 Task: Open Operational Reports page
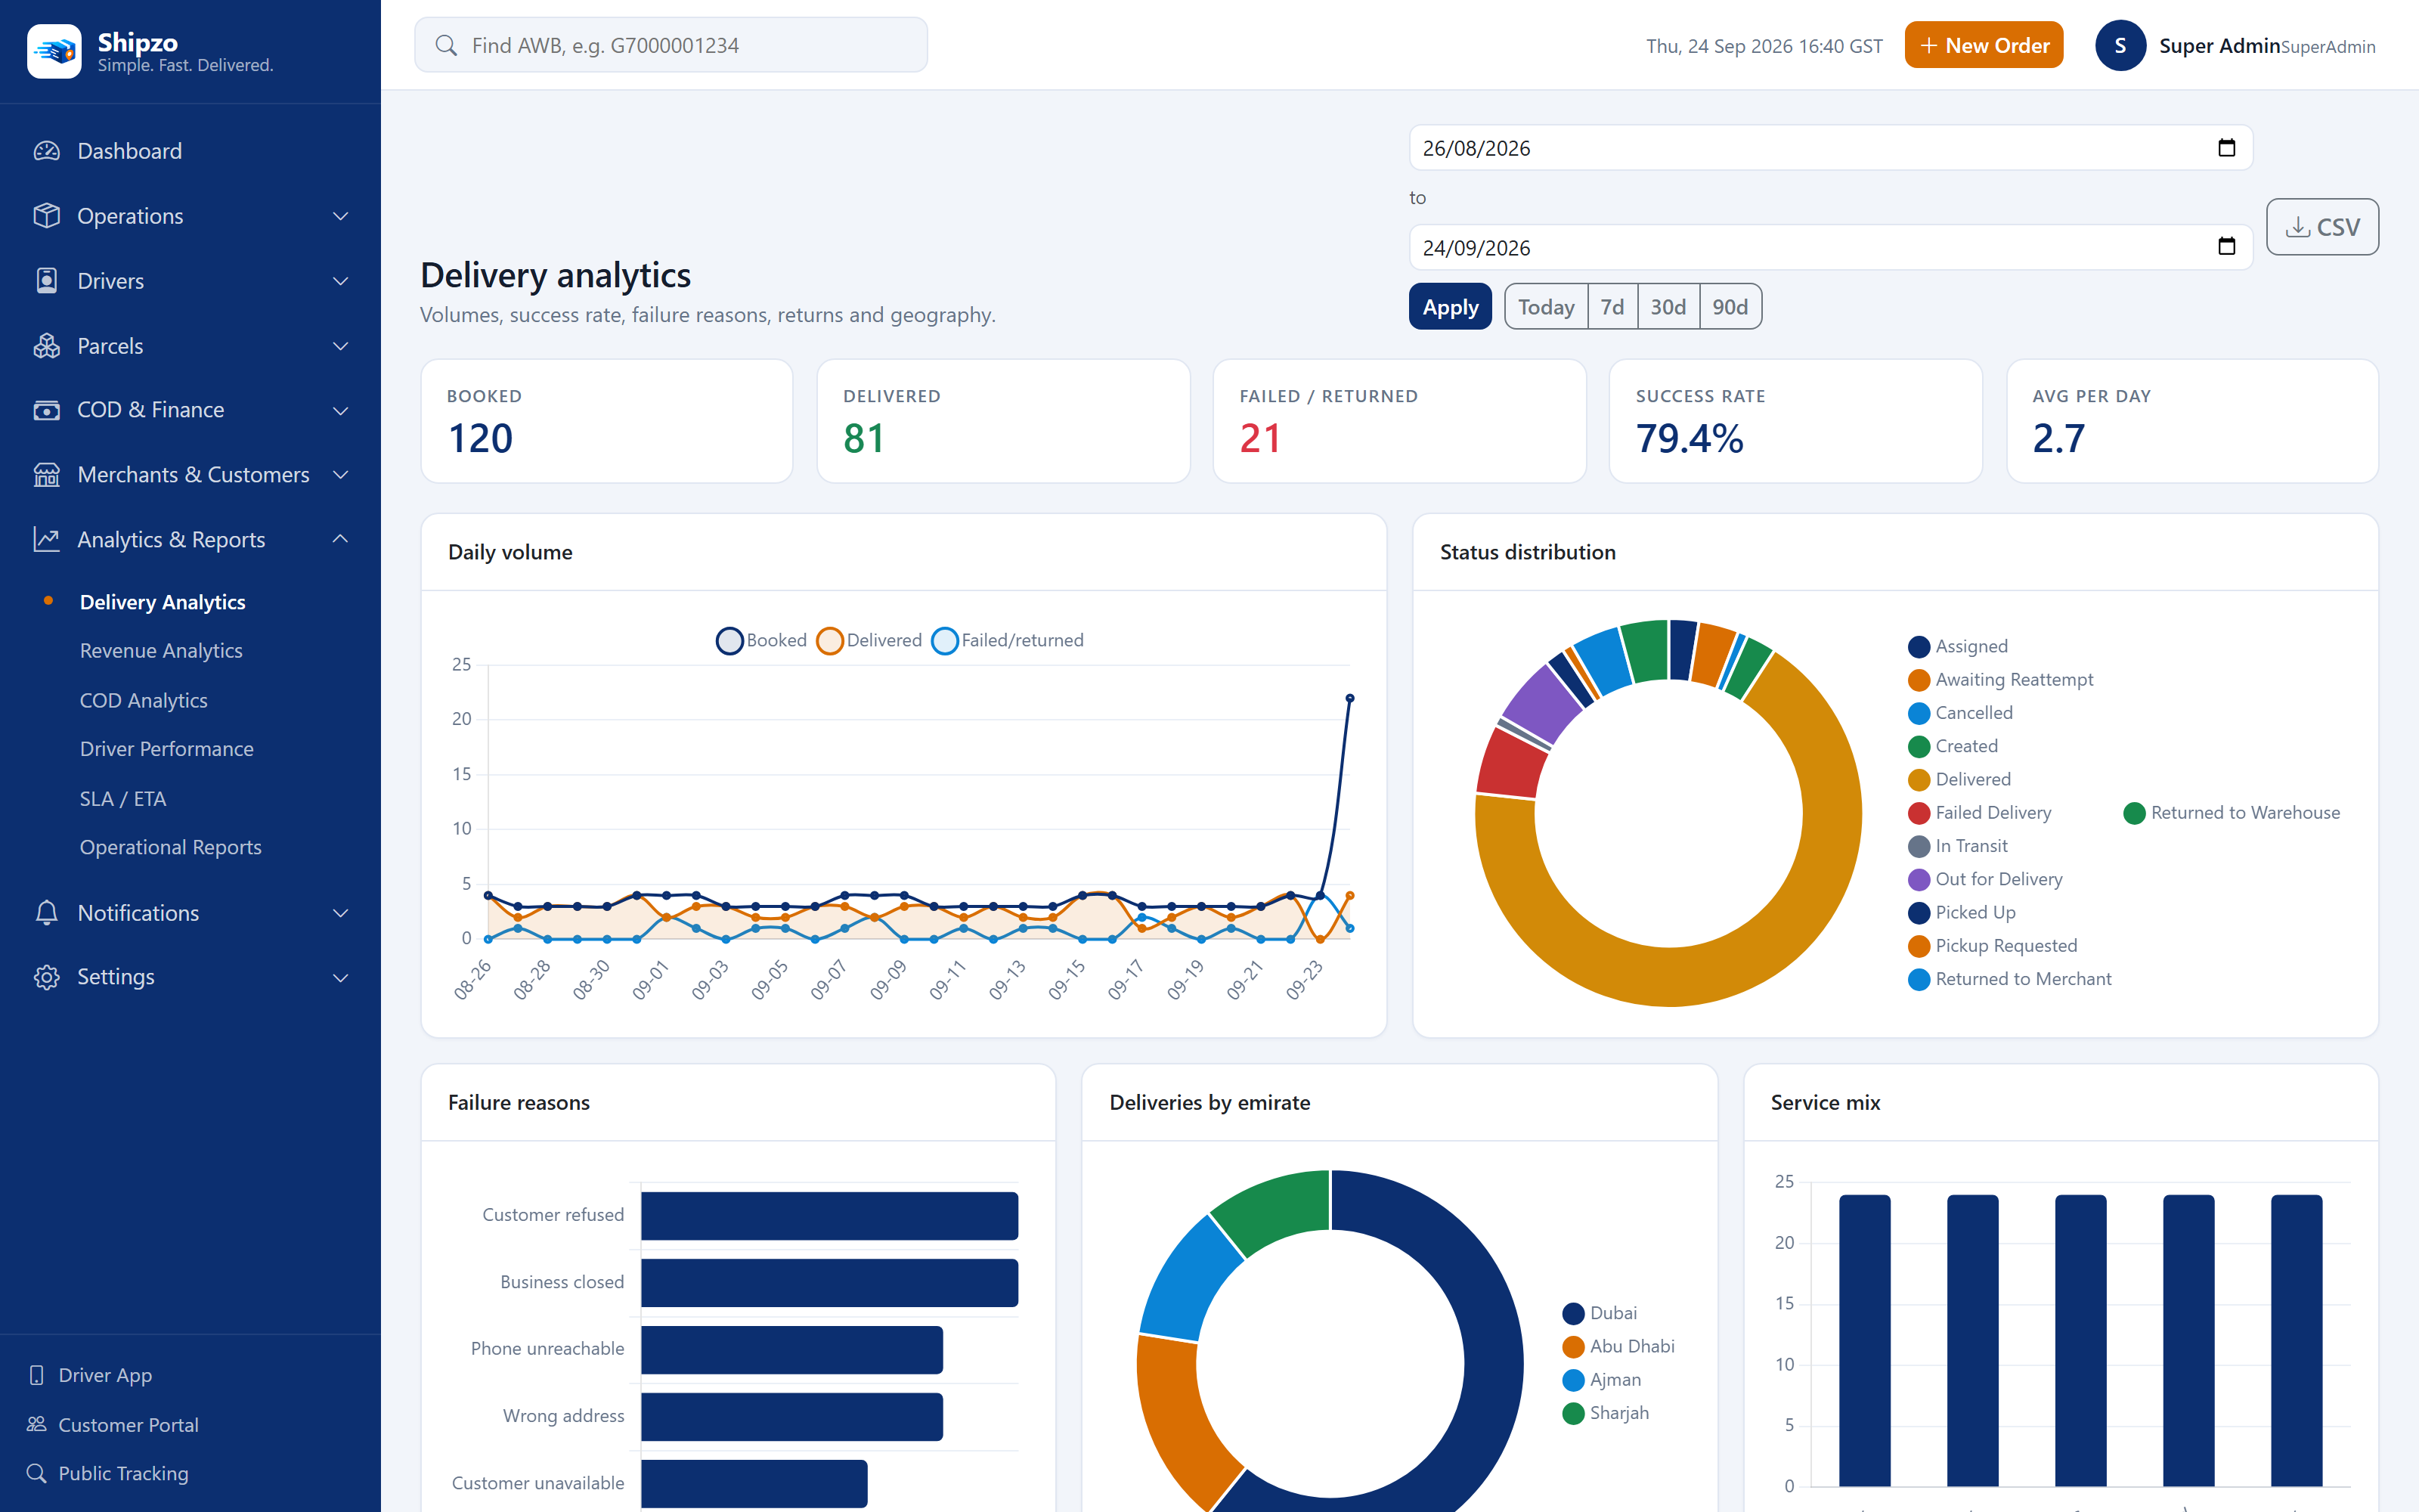(171, 847)
